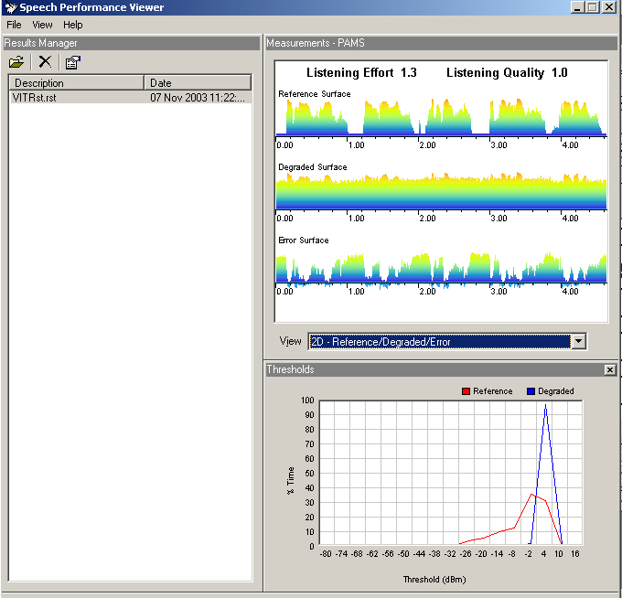Viewport: 622px width, 598px height.
Task: Maximize the Speech Performance Viewer window
Action: click(x=592, y=7)
